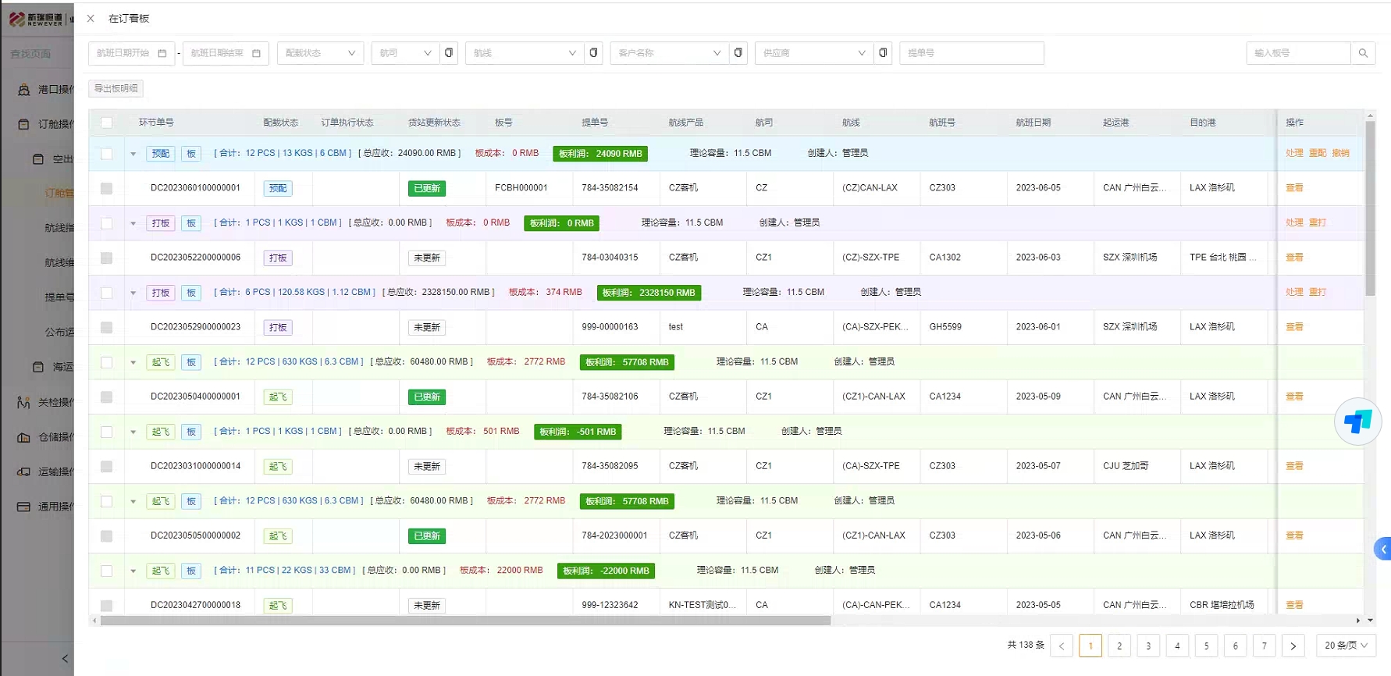Viewport: 1391px width, 676px height.
Task: Check the box for order DC2023060100000001
Action: click(107, 188)
